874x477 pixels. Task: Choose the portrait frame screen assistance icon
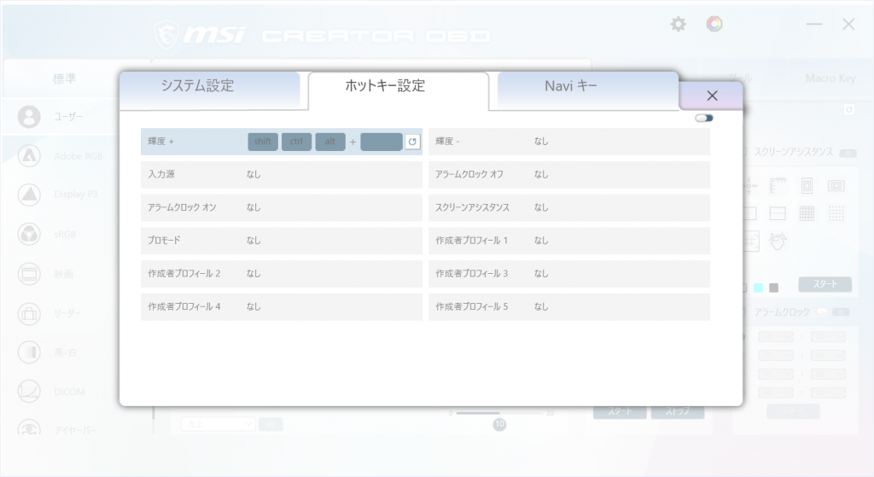click(807, 185)
